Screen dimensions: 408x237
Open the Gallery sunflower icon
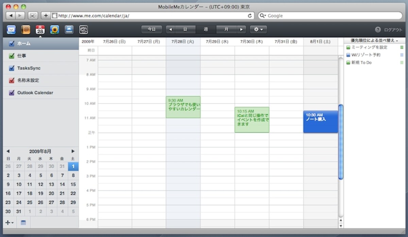pyautogui.click(x=55, y=30)
